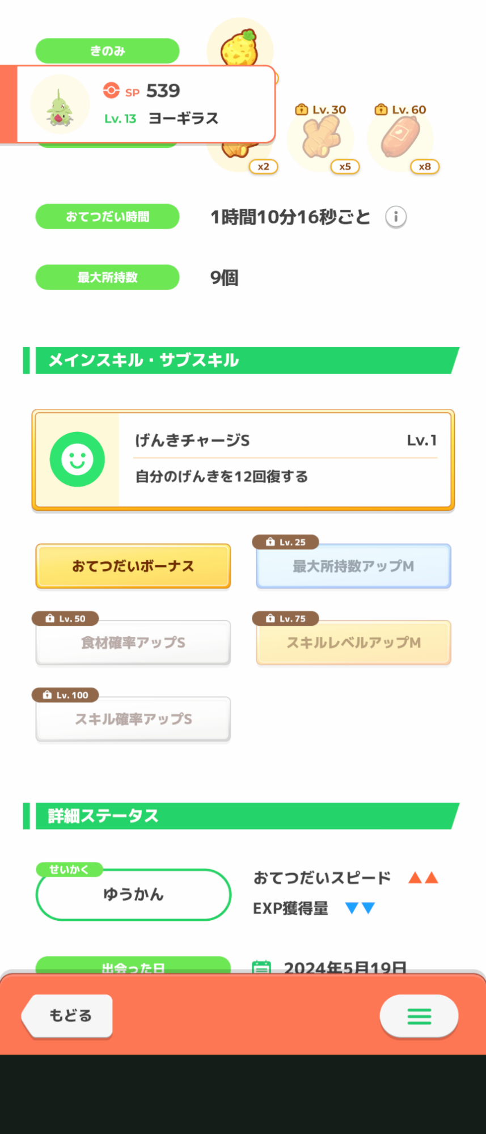Tap locked スキル確率アップS sub skill
This screenshot has height=1134, width=486.
133,719
